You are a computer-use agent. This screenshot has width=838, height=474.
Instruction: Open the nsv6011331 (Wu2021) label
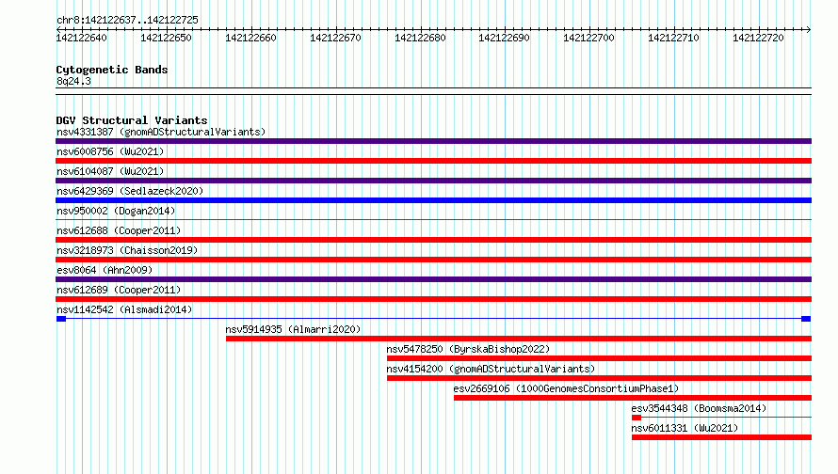(x=685, y=428)
